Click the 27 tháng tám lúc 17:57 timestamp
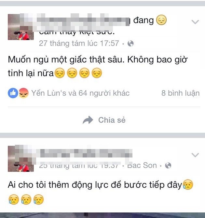 pos(79,43)
